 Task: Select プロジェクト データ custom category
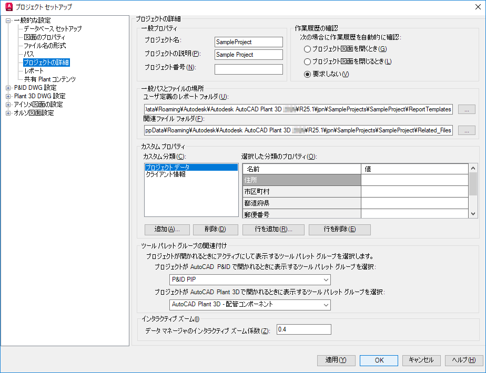coord(191,167)
